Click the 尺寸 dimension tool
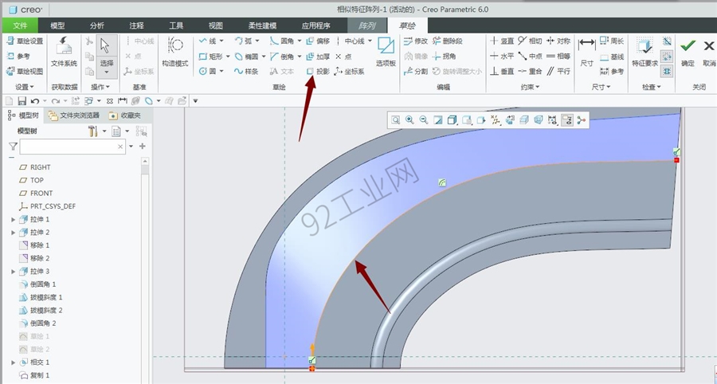This screenshot has width=717, height=384. pyautogui.click(x=586, y=52)
